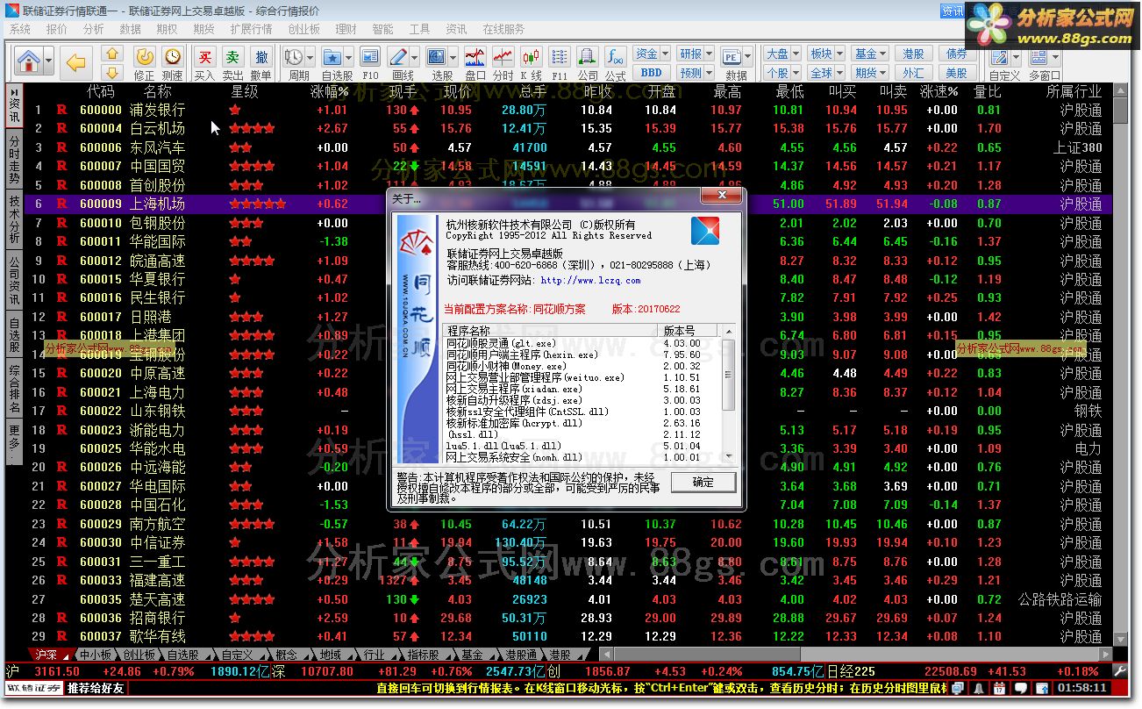Expand the 选股 dropdown arrow

coord(454,56)
